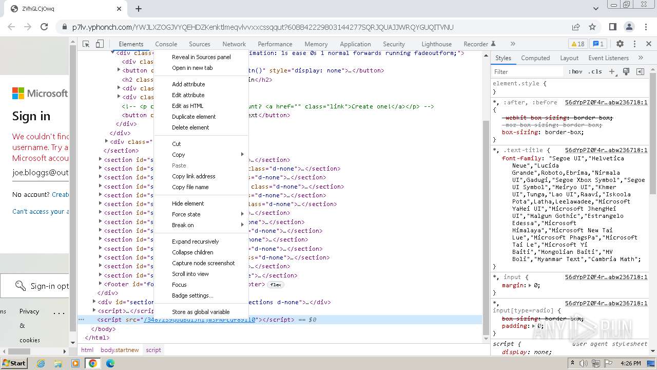
Task: Focus the Styles Filter field
Action: tap(528, 72)
